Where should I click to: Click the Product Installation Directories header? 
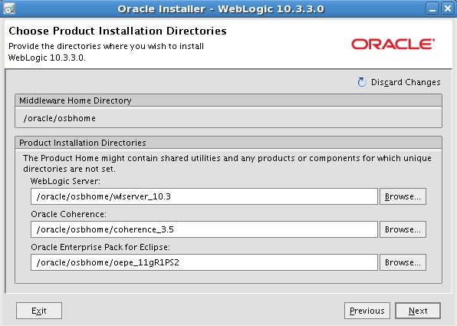click(228, 143)
